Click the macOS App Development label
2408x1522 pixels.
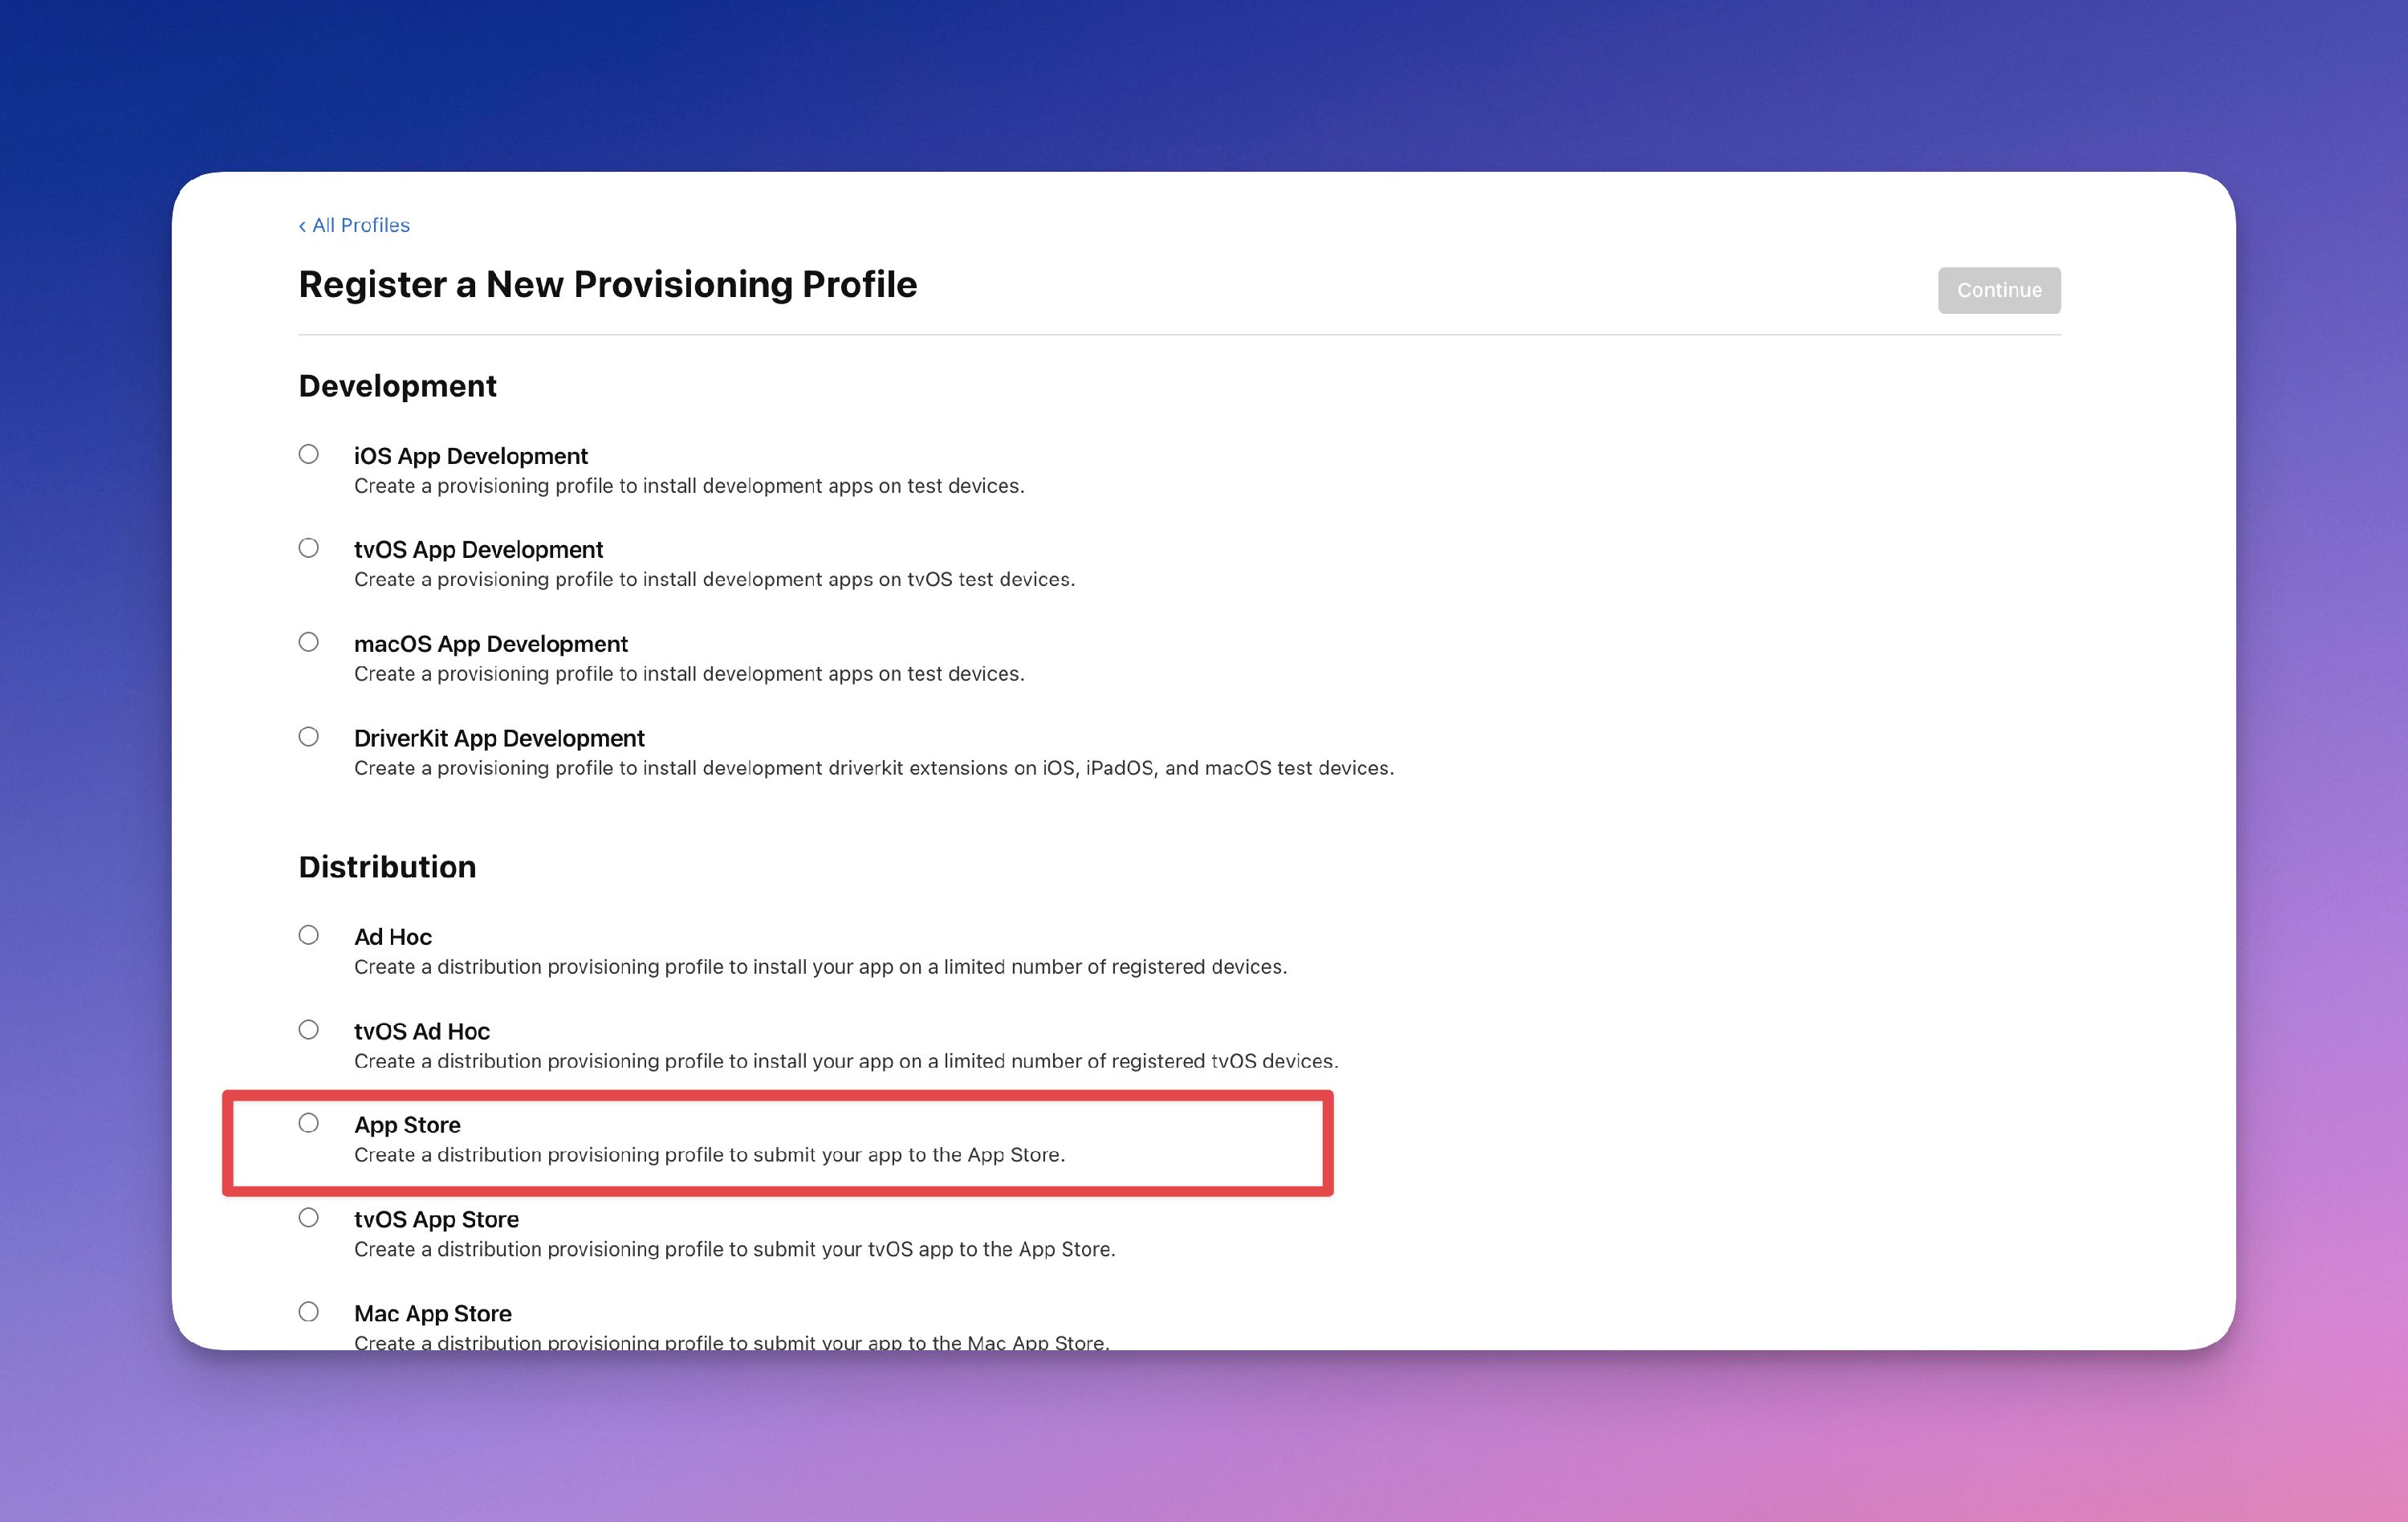click(490, 644)
